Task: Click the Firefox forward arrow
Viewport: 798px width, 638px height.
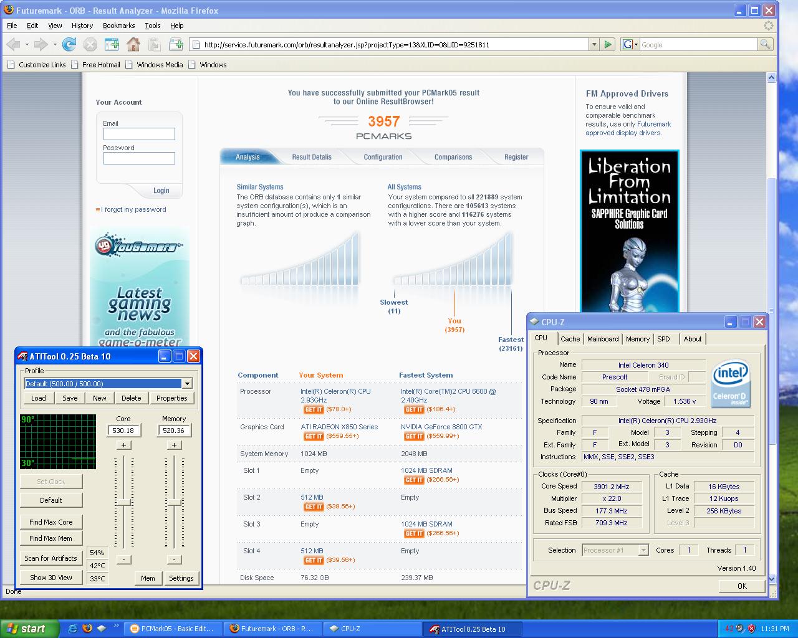Action: [41, 44]
